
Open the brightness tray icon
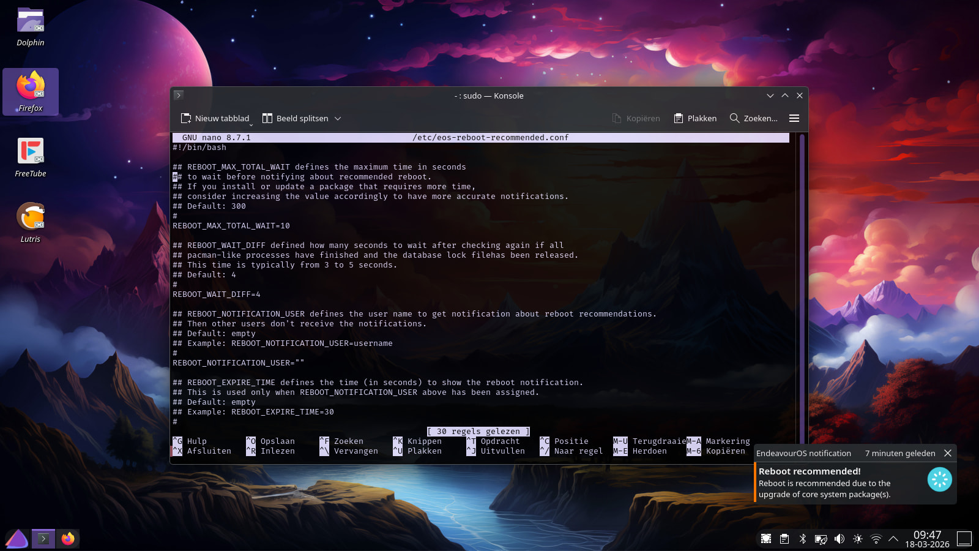coord(858,539)
